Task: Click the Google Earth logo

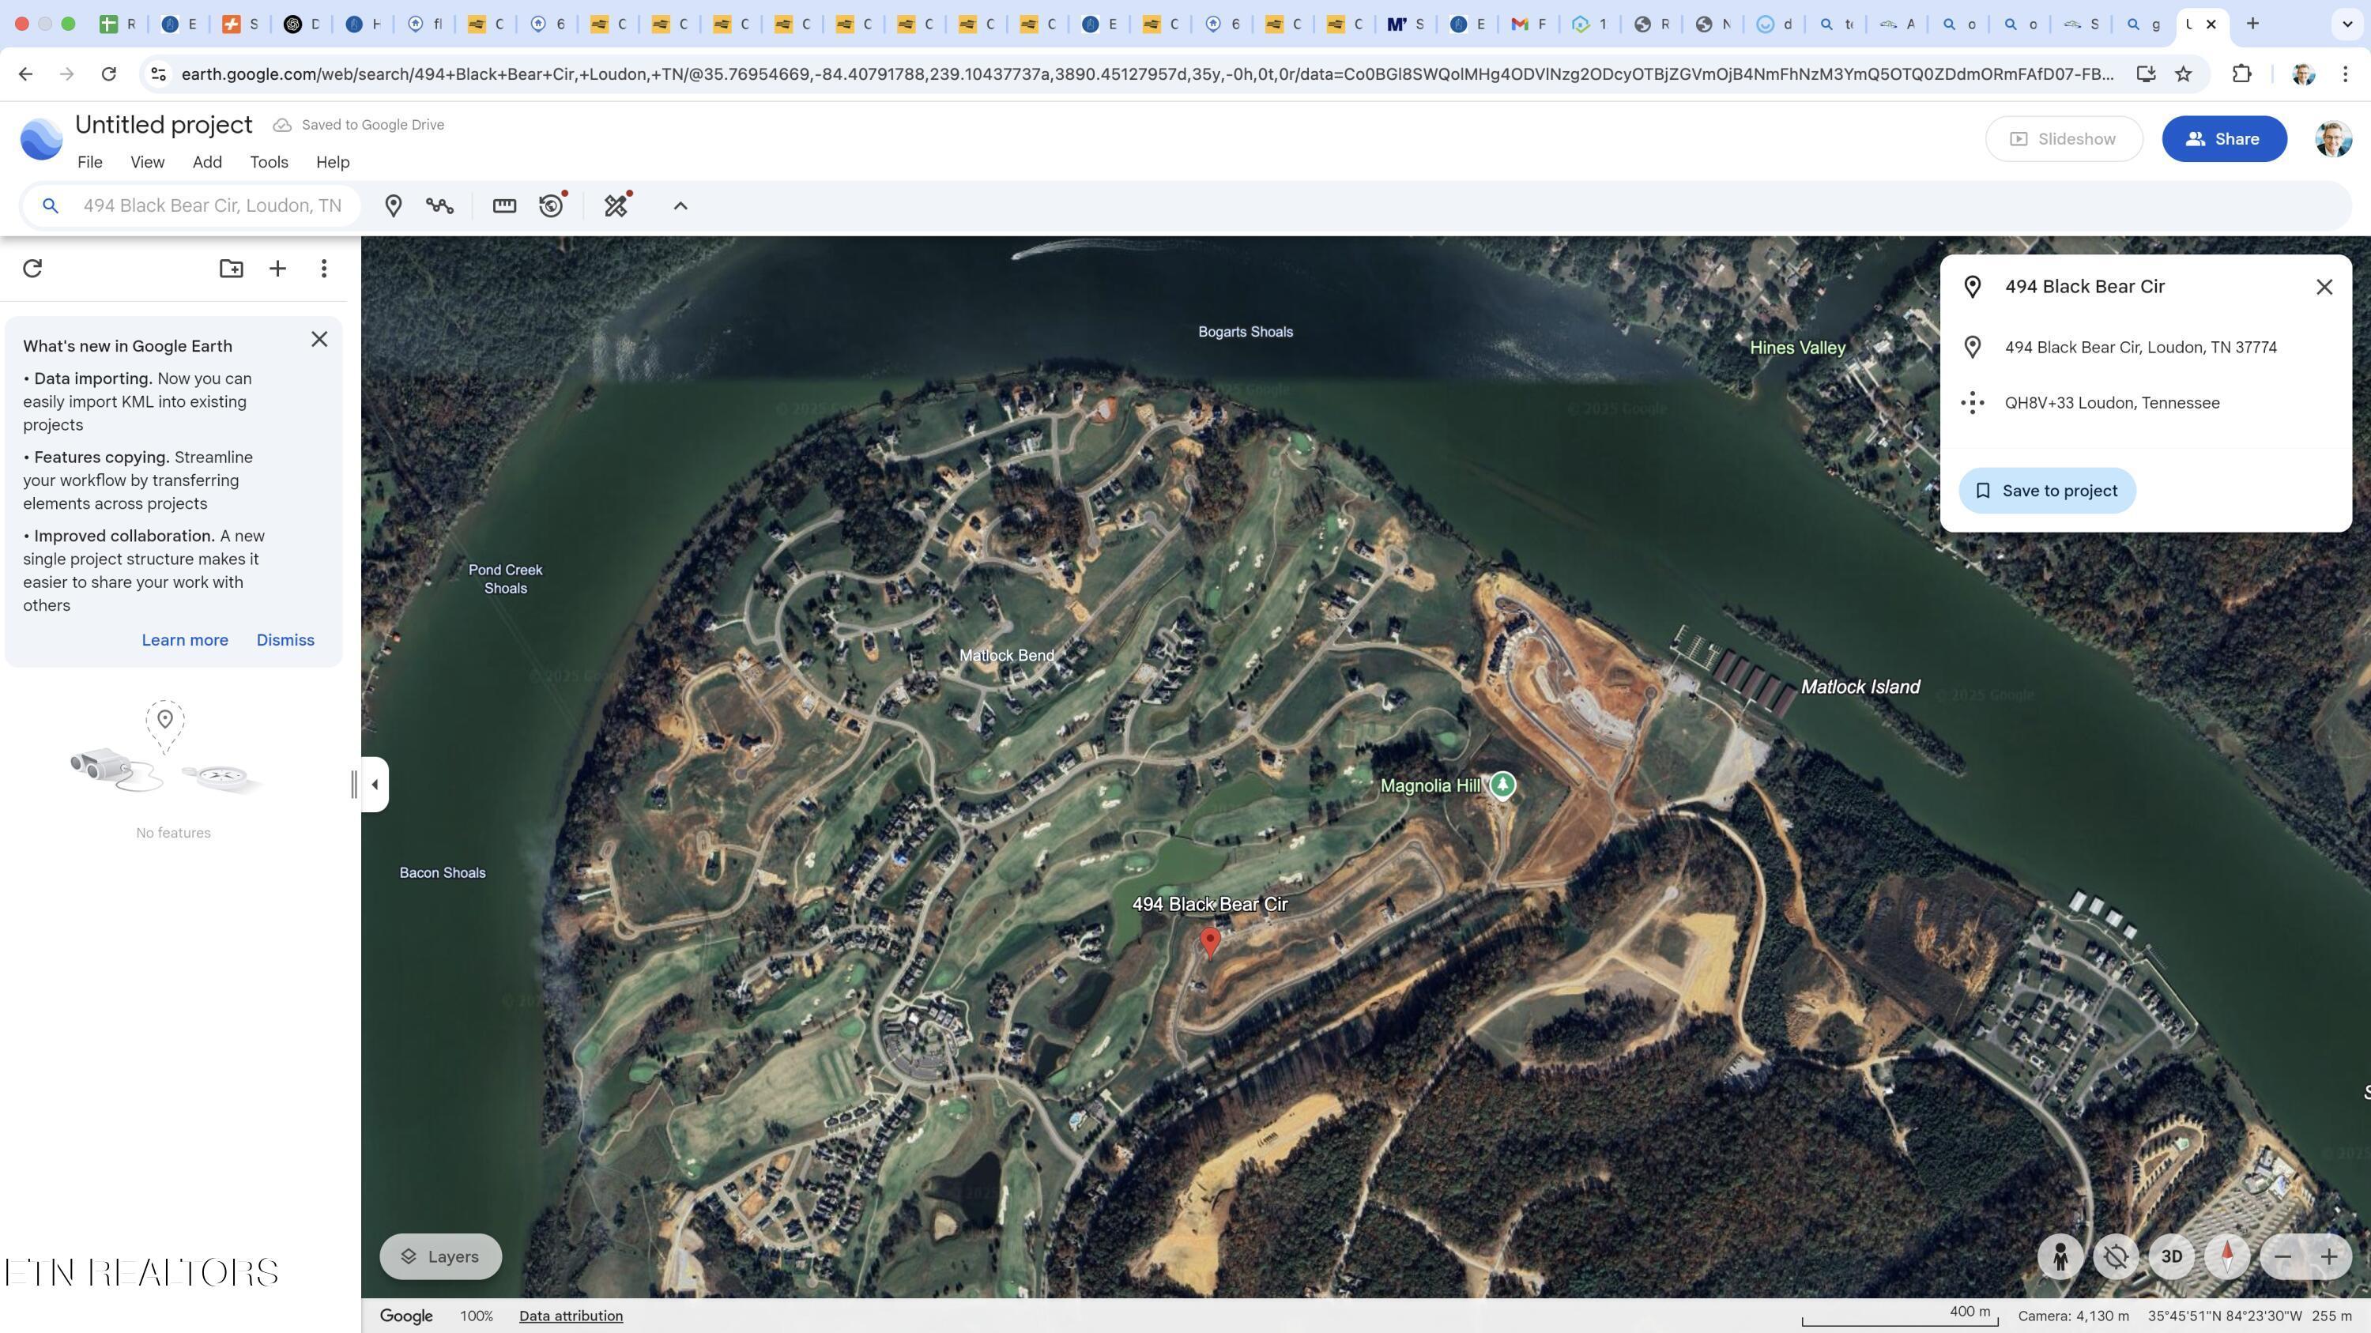Action: click(41, 139)
